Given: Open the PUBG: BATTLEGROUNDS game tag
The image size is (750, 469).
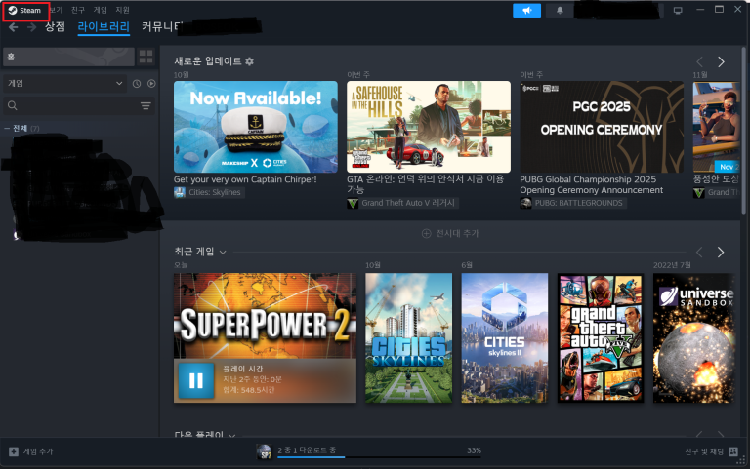Looking at the screenshot, I should 573,203.
